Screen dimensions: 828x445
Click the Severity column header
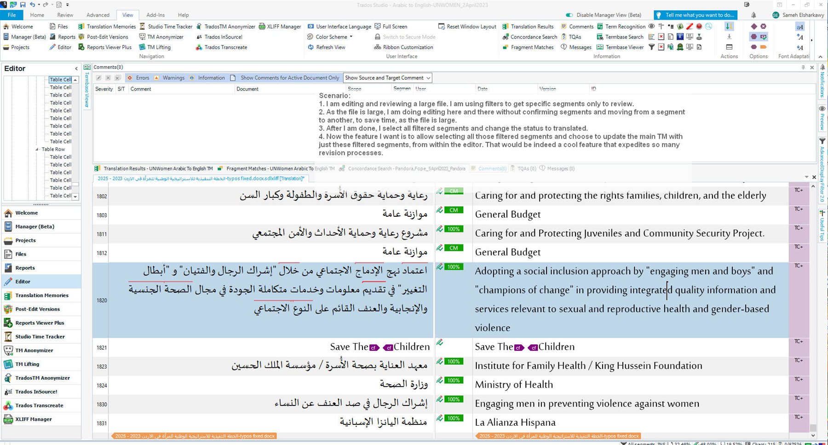tap(104, 89)
